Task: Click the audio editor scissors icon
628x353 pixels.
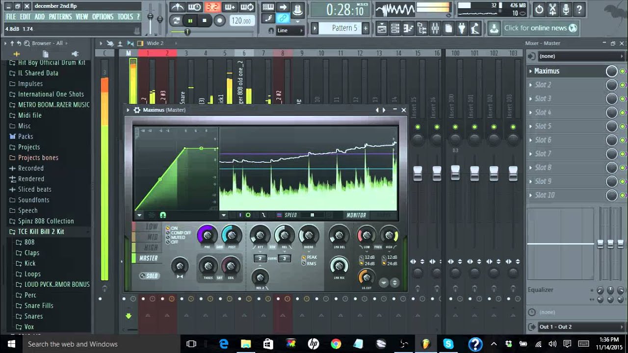Action: tap(552, 9)
